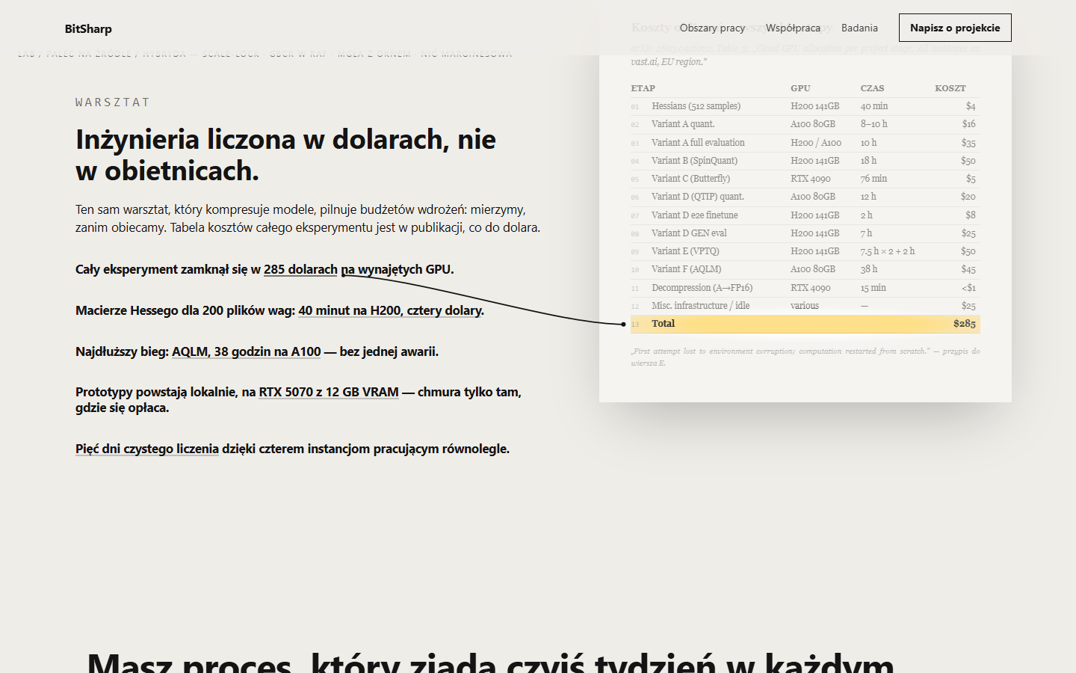Click '$8' cost in Variant D finetune row
This screenshot has height=673, width=1076.
[971, 215]
